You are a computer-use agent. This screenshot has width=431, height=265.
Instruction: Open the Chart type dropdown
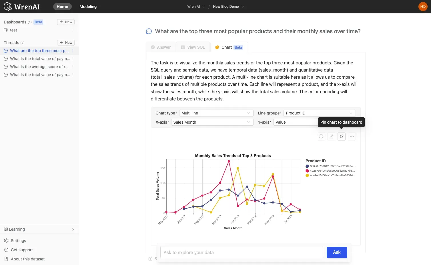click(216, 113)
